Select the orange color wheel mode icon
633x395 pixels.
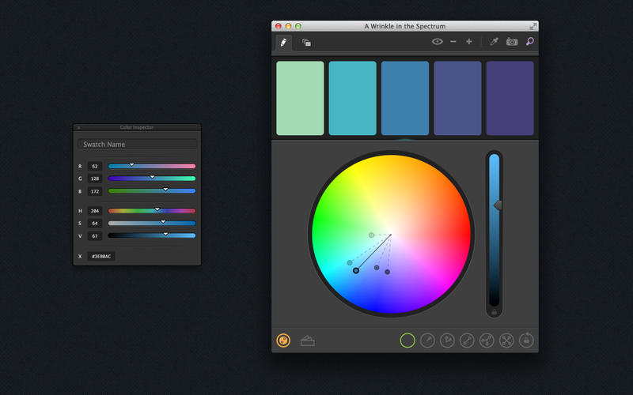click(283, 340)
